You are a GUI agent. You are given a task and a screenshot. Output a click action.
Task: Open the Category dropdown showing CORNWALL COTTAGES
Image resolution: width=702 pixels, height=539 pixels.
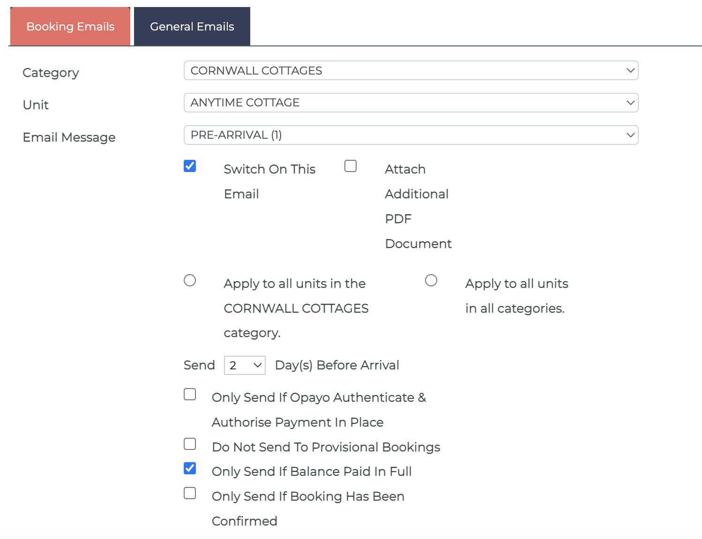411,70
